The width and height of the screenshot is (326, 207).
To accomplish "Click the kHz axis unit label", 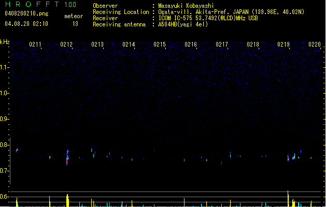I will tap(5, 42).
